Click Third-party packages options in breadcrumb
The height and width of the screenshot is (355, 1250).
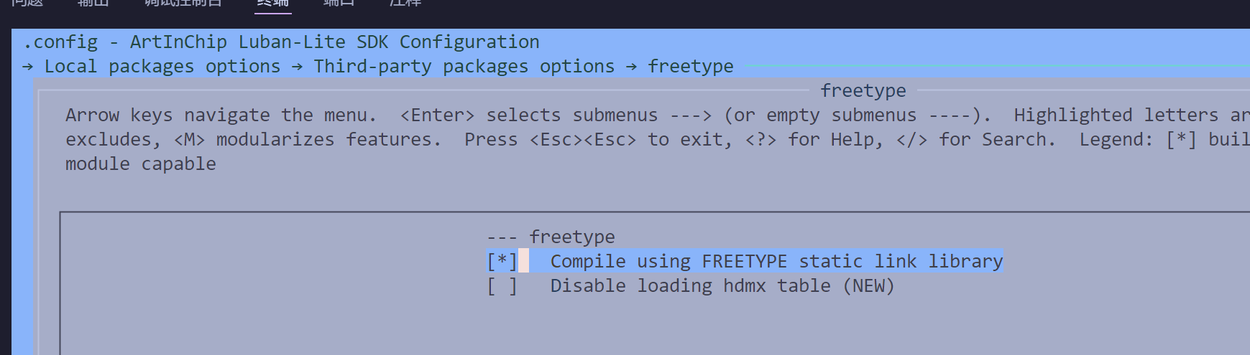(464, 67)
